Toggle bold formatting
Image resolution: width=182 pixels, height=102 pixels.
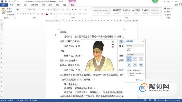click(17, 14)
